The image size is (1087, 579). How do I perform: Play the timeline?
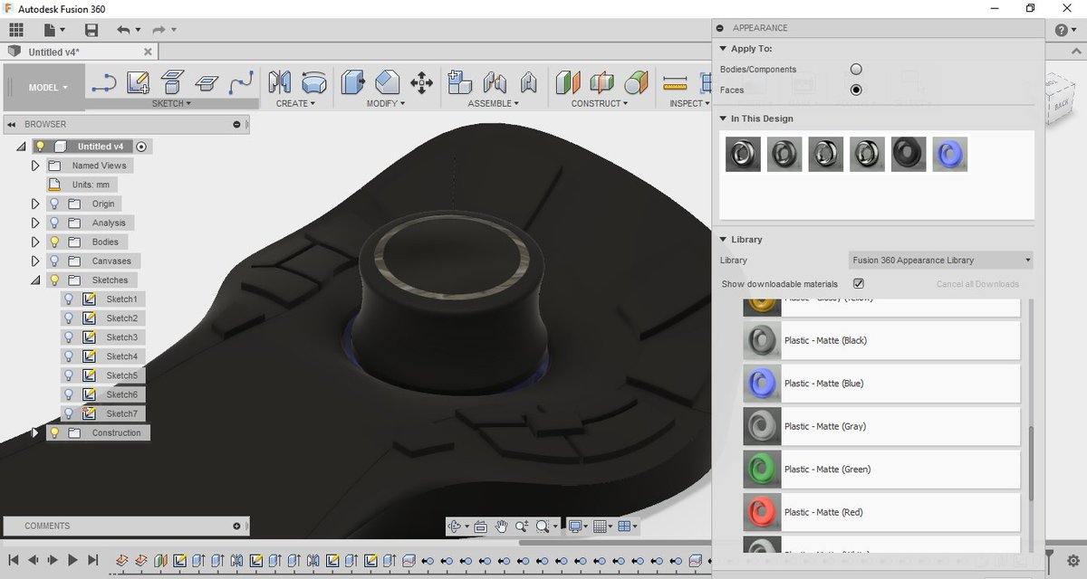click(x=72, y=561)
